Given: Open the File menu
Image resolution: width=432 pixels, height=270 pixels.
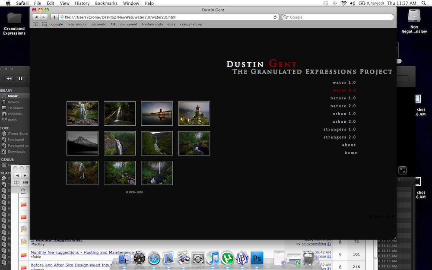Looking at the screenshot, I should click(x=38, y=3).
